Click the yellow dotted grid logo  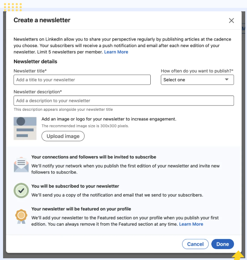pyautogui.click(x=13, y=7)
